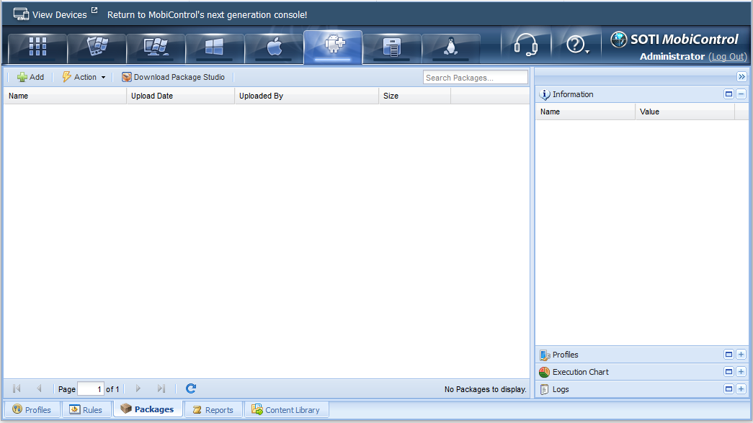
Task: Open the Apple iOS platform tab
Action: coord(274,47)
